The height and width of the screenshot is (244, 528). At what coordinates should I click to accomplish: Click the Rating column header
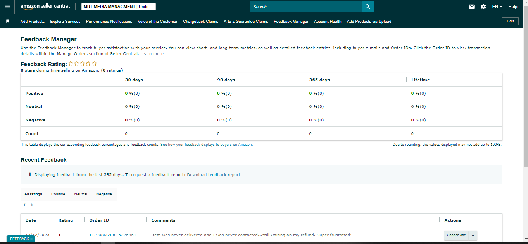66,220
